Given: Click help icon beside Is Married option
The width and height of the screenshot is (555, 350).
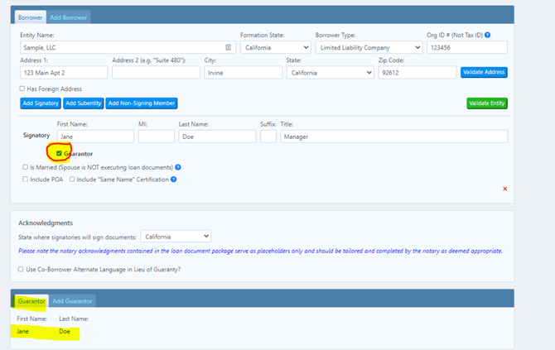Looking at the screenshot, I should pyautogui.click(x=178, y=167).
